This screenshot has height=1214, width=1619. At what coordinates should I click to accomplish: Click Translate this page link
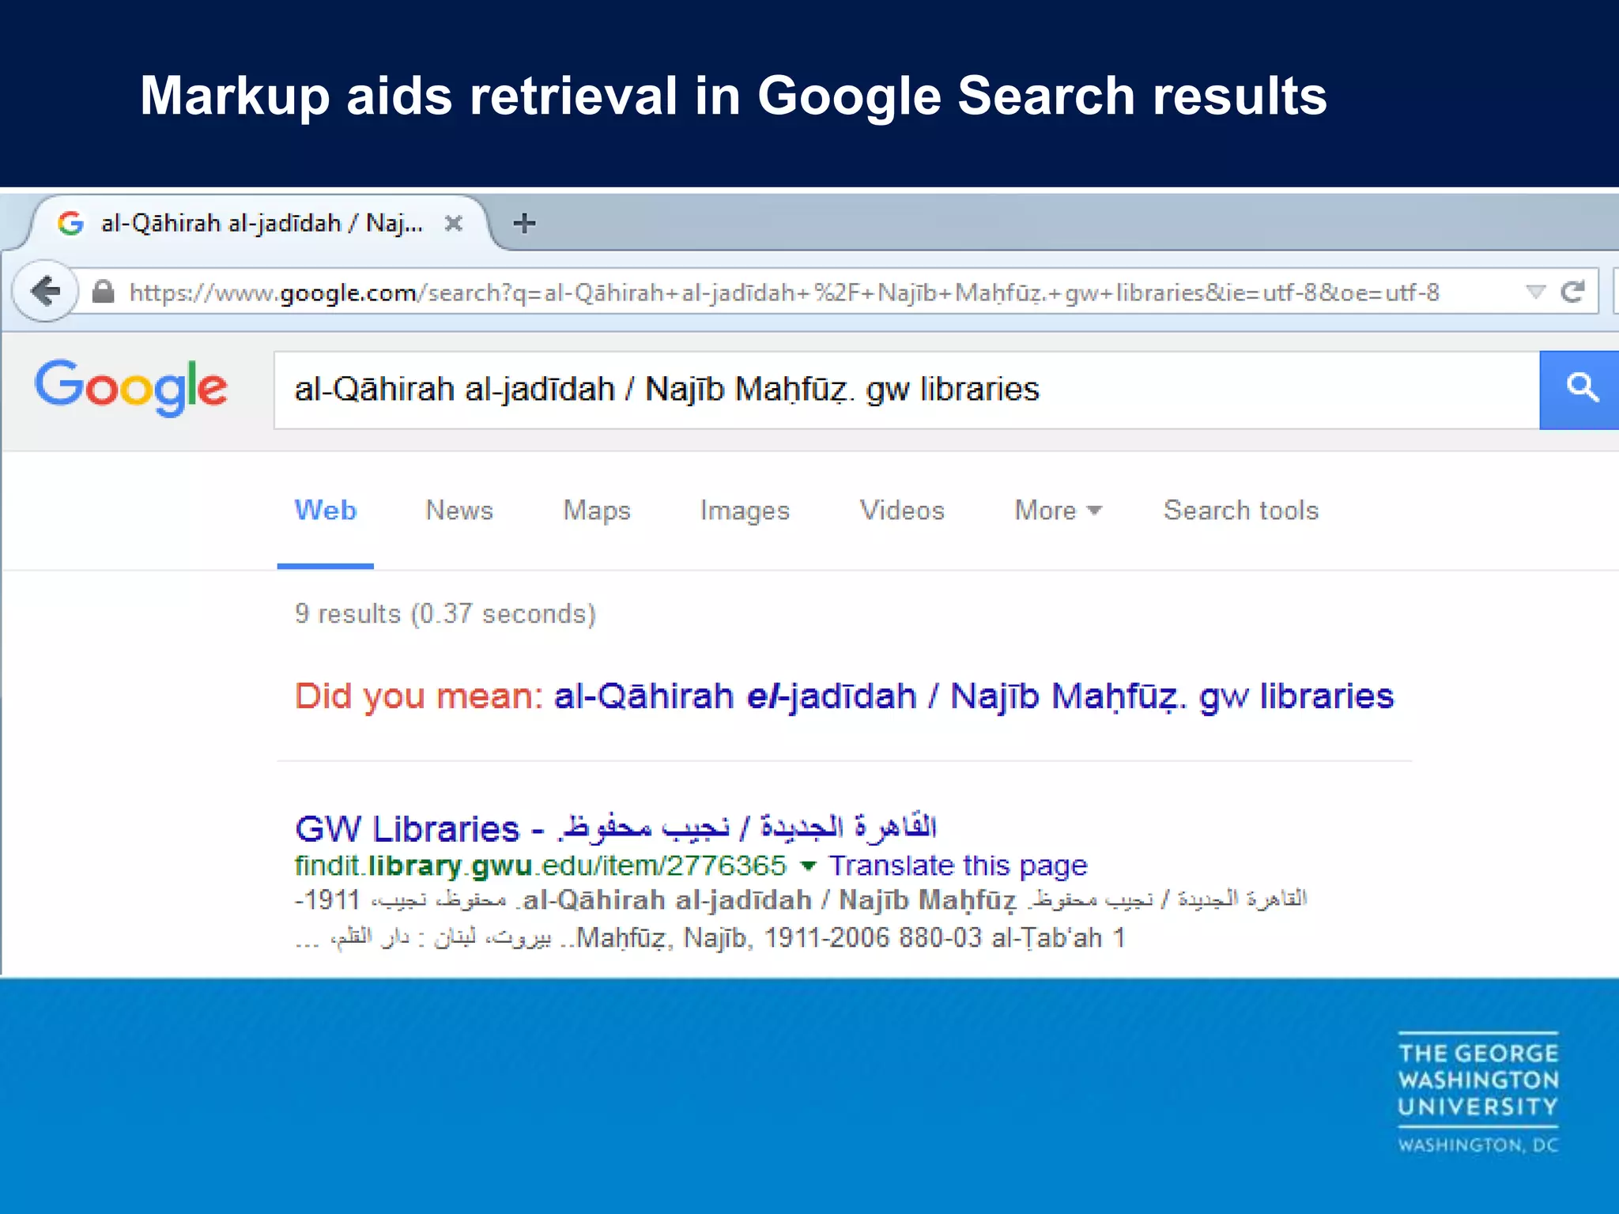(x=957, y=866)
